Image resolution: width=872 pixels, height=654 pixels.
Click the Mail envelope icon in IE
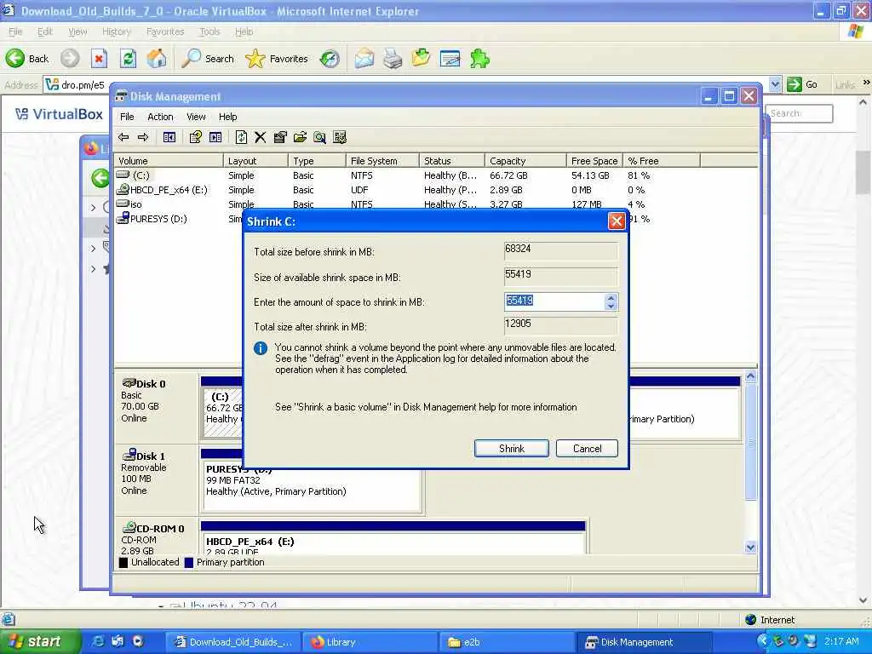[364, 59]
